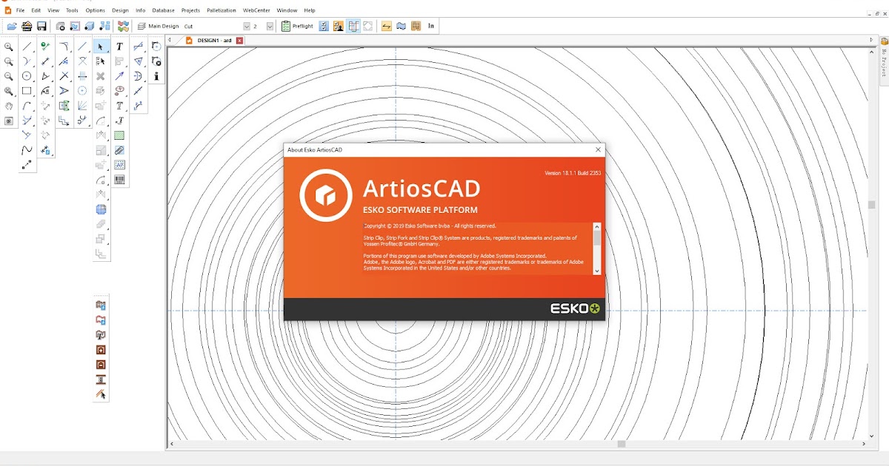The image size is (889, 466).
Task: Click the information i icon
Action: 156,76
